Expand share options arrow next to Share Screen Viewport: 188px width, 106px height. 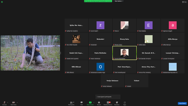pyautogui.click(x=94, y=102)
